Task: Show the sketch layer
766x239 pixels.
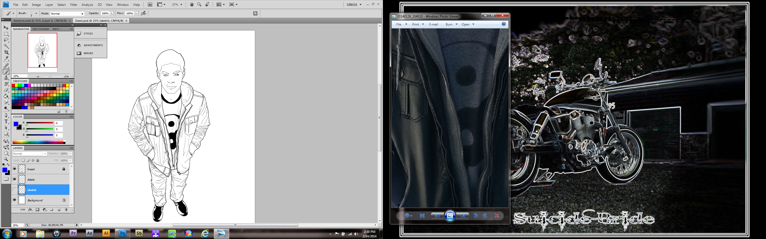Action: [14, 190]
